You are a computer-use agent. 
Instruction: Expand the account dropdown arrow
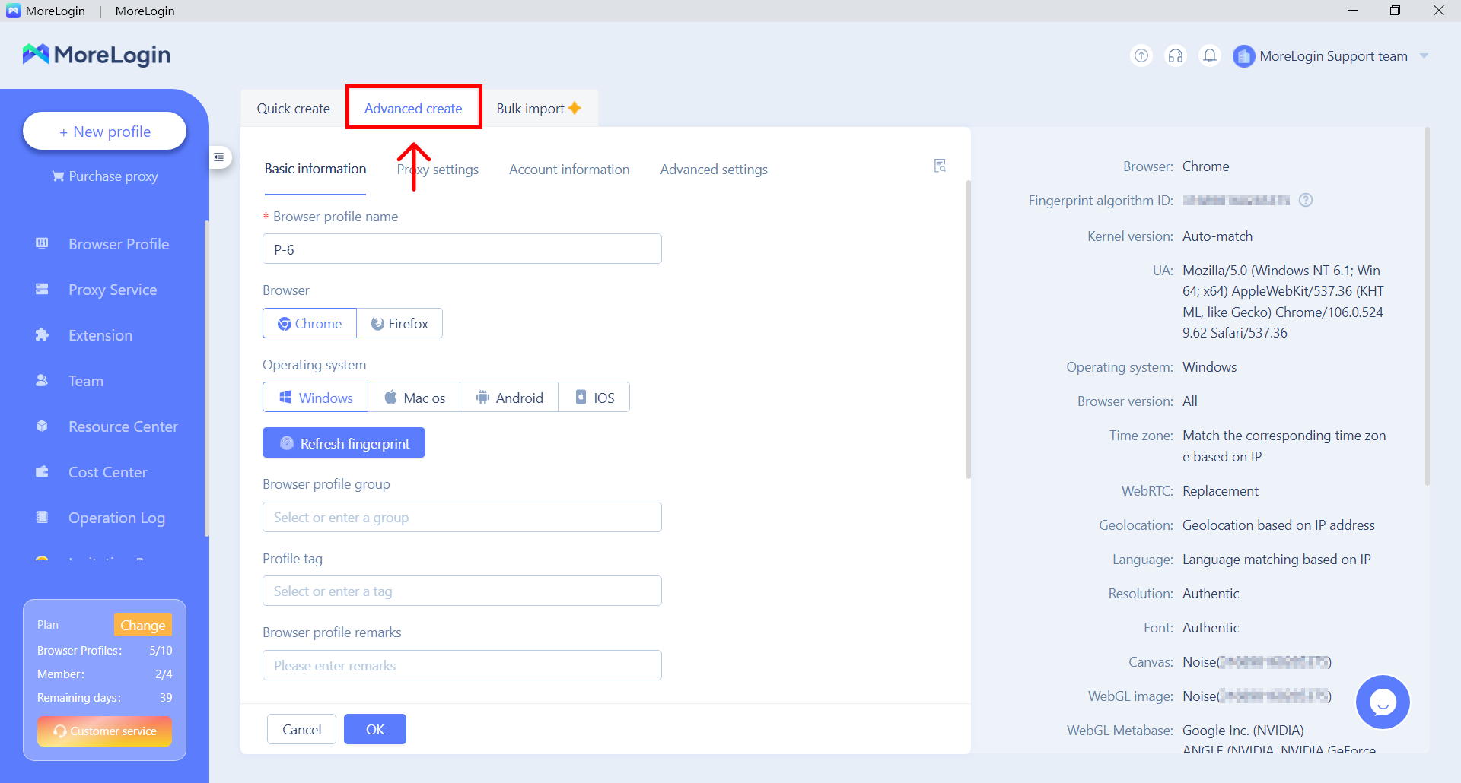[1424, 56]
